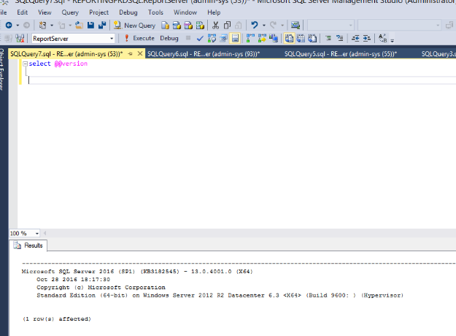The height and width of the screenshot is (336, 456).
Task: Open the View menu
Action: pos(45,12)
